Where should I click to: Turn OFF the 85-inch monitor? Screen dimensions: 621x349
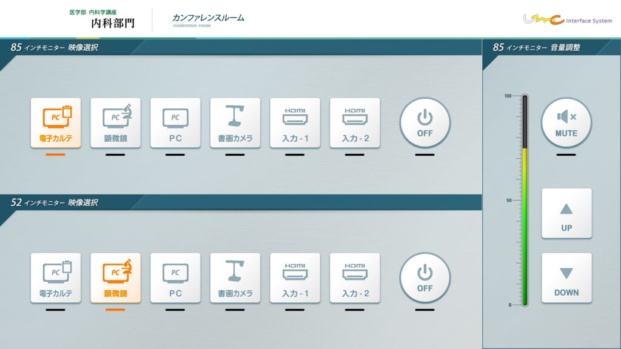[425, 122]
